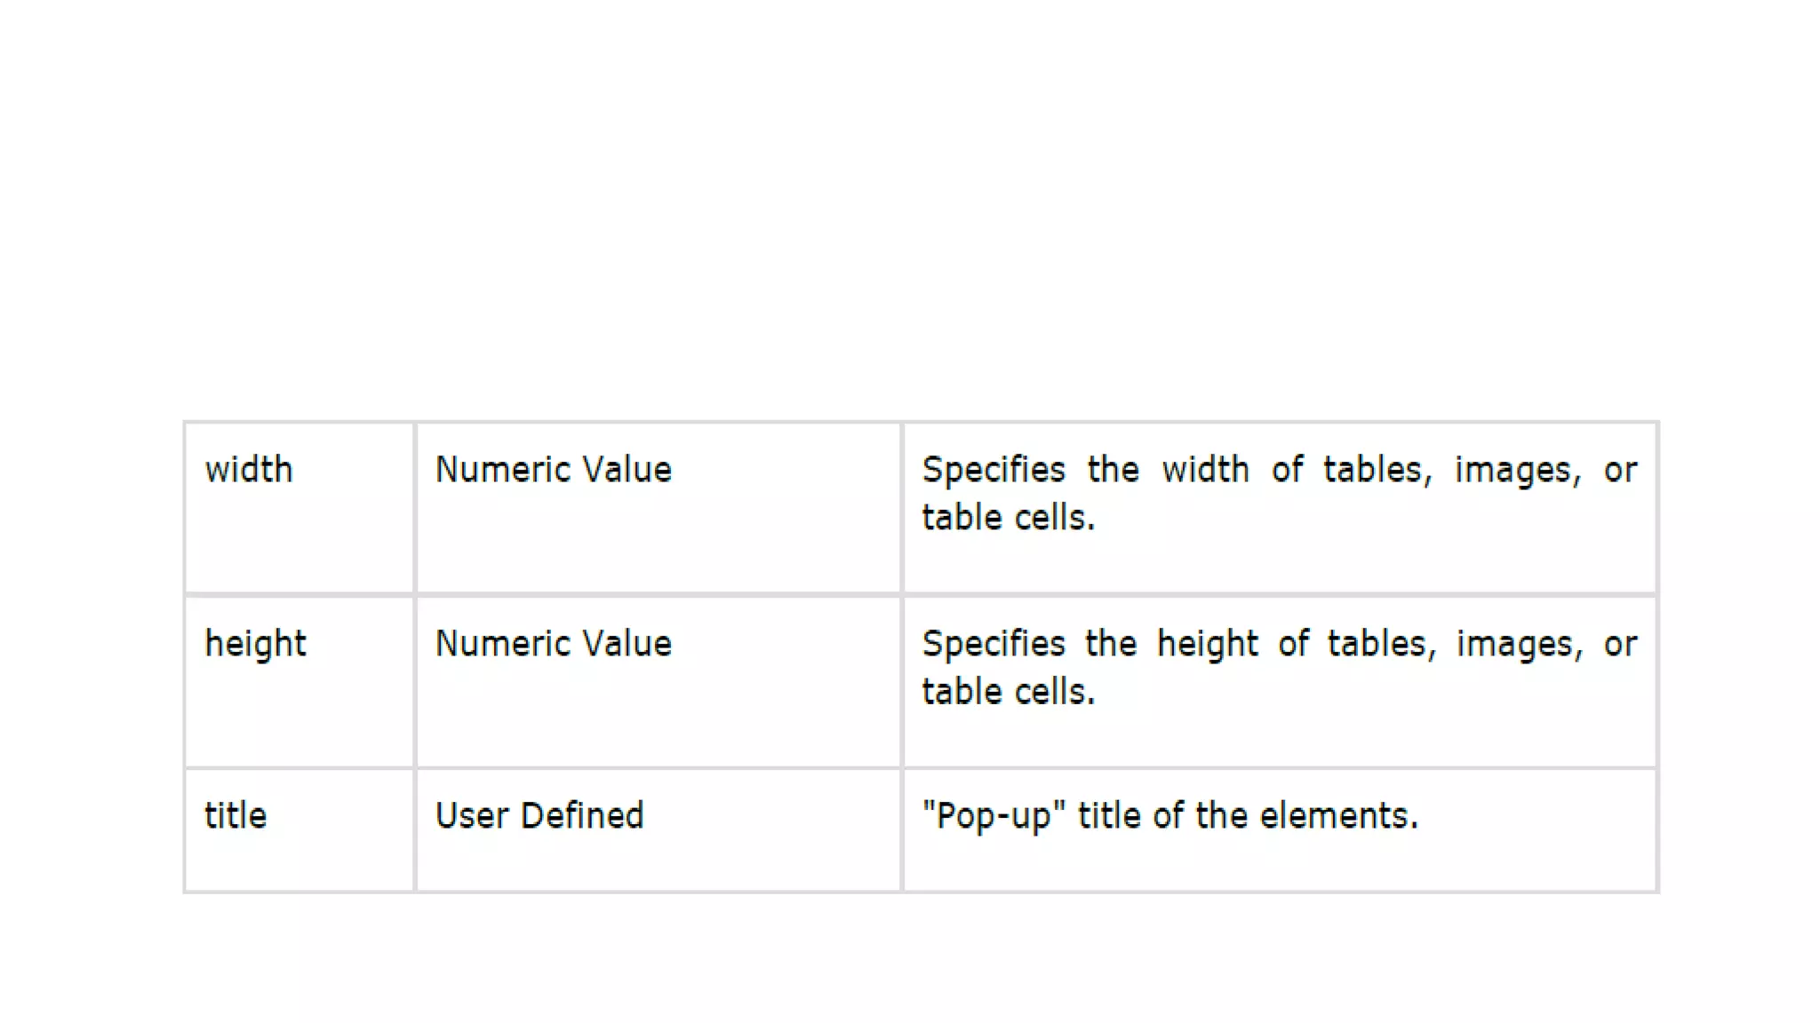This screenshot has width=1820, height=1023.
Task: Select the 'height' attribute cell
Action: [x=299, y=682]
